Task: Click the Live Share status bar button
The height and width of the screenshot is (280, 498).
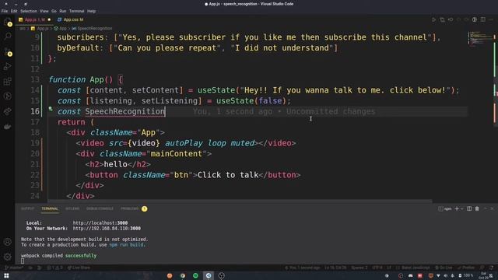Action: 79,268
